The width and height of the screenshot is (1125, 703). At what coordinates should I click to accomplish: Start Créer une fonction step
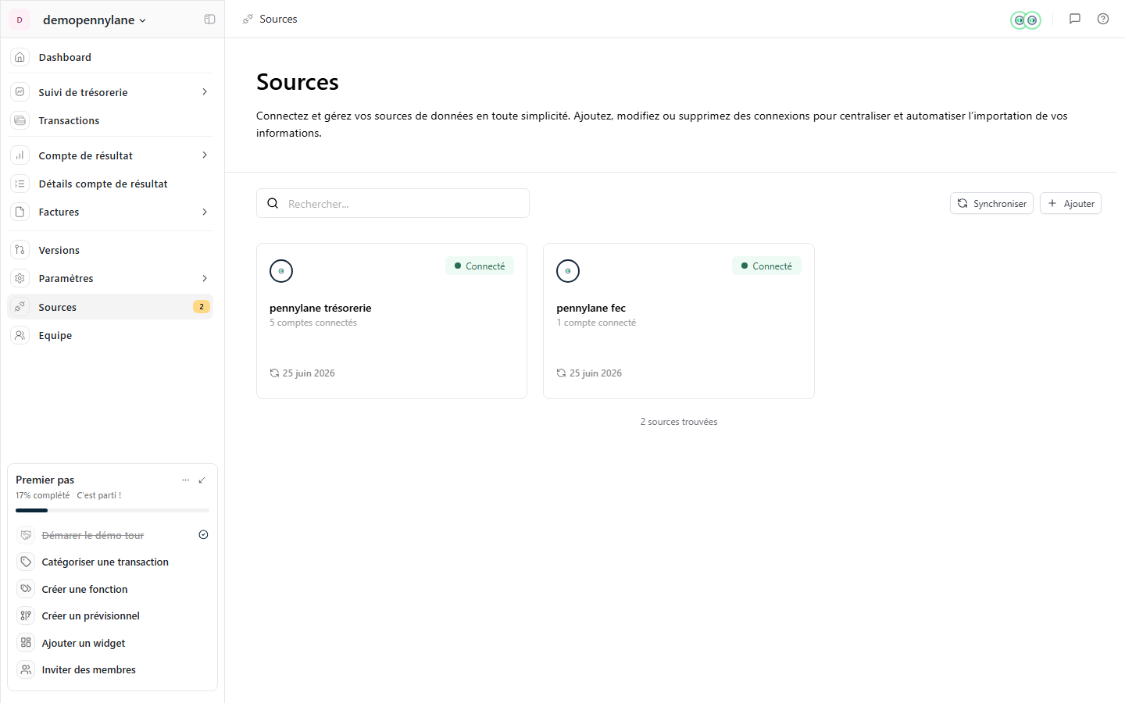click(112, 589)
